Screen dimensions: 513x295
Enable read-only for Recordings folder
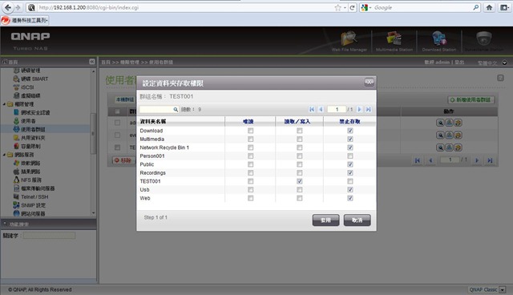click(251, 172)
